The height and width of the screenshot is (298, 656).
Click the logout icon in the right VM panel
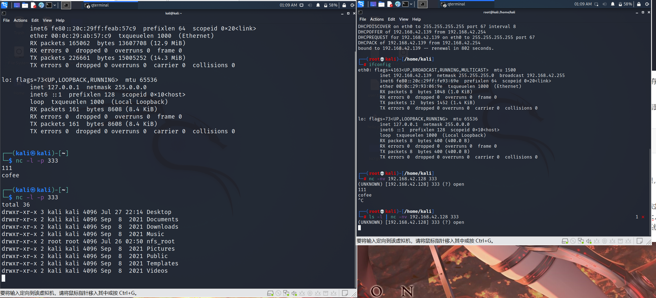(647, 4)
